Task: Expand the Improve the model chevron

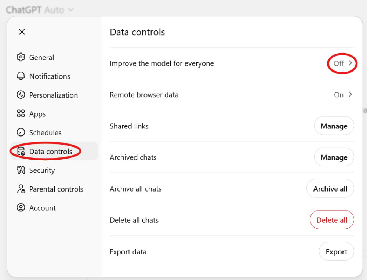Action: click(x=350, y=63)
